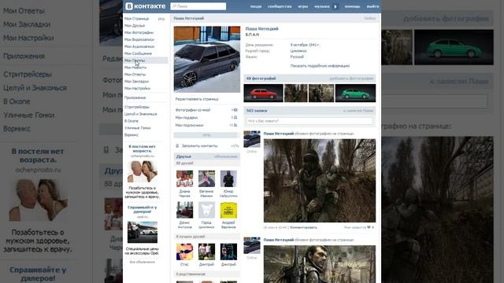Open 'Мои Закладки' in the sidebar

pos(136,82)
